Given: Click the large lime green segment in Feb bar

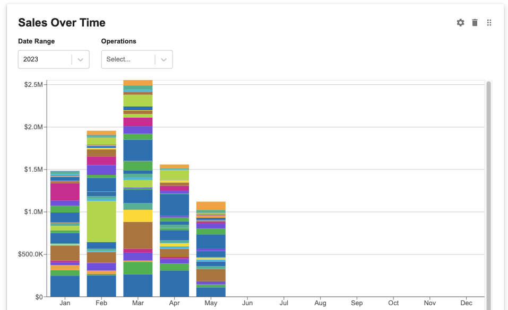Looking at the screenshot, I should coord(101,221).
